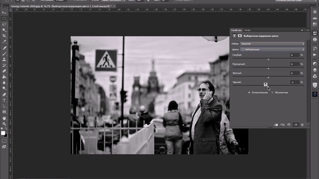Click the background color swatch
Screen dimensions: 319x179
[x=5, y=136]
